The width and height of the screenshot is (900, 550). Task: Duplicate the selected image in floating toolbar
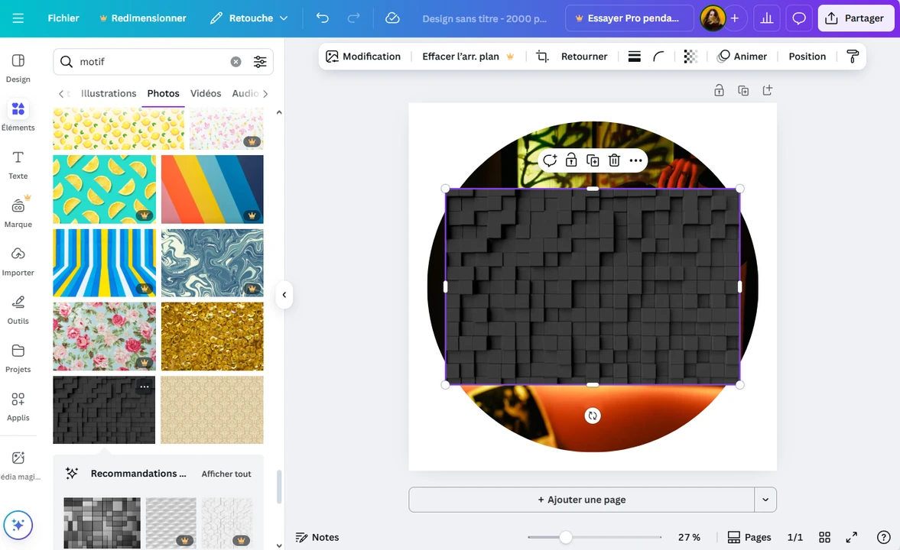593,160
